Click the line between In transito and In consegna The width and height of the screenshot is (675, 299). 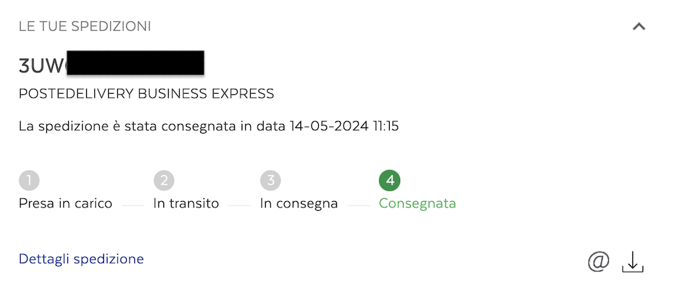pos(239,205)
